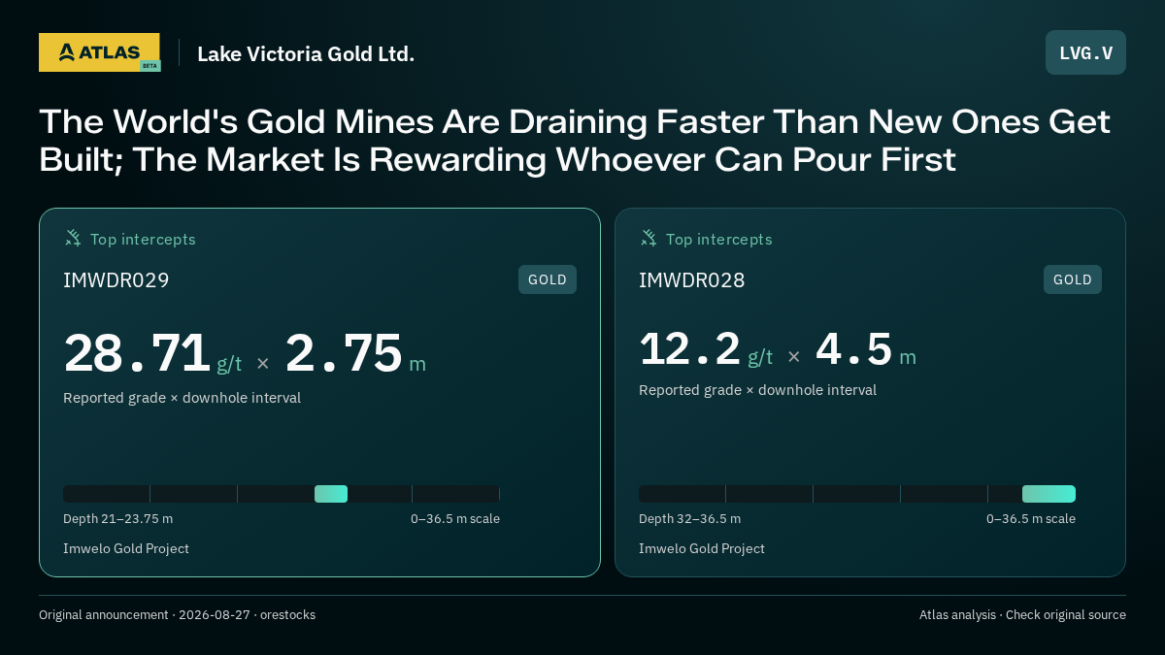Viewport: 1165px width, 655px height.
Task: Click the 4.5 m interval value
Action: (865, 349)
